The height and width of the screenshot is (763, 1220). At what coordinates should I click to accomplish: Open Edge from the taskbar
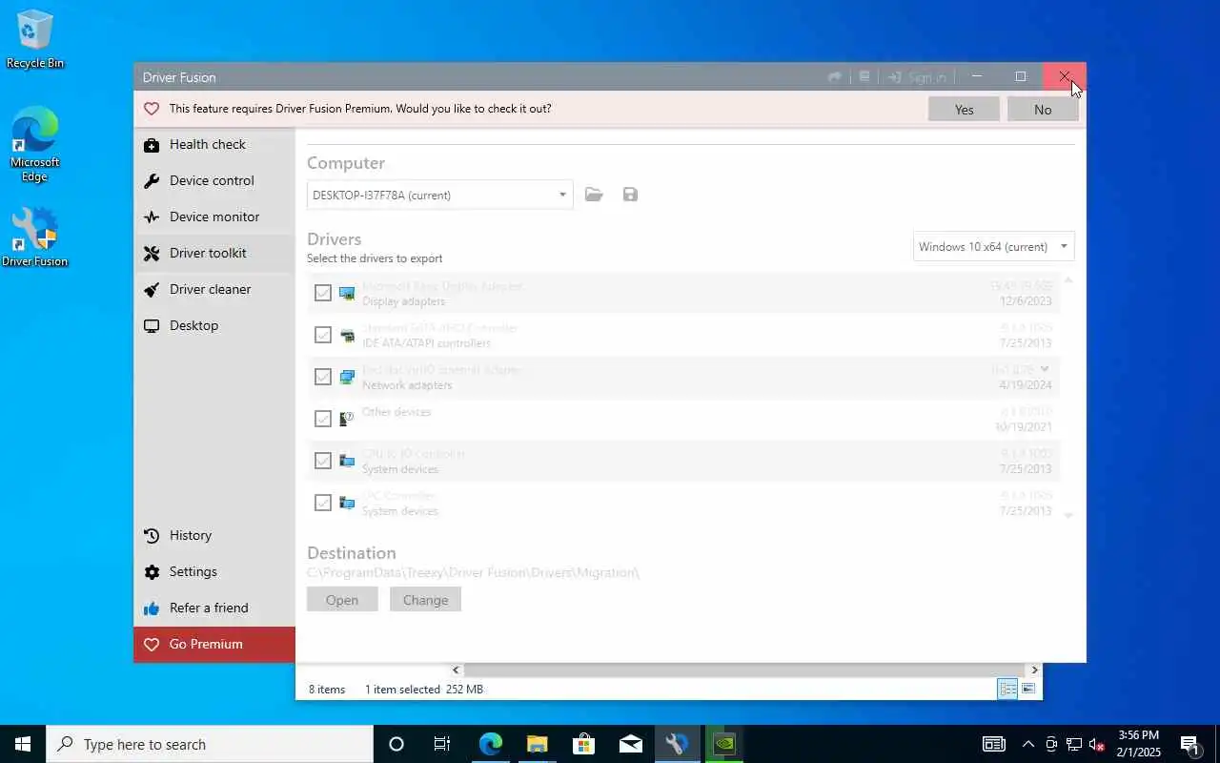pos(490,744)
